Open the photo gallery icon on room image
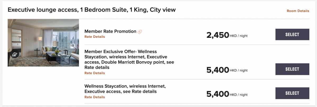Screen dimensions: 317x107 [14, 54]
